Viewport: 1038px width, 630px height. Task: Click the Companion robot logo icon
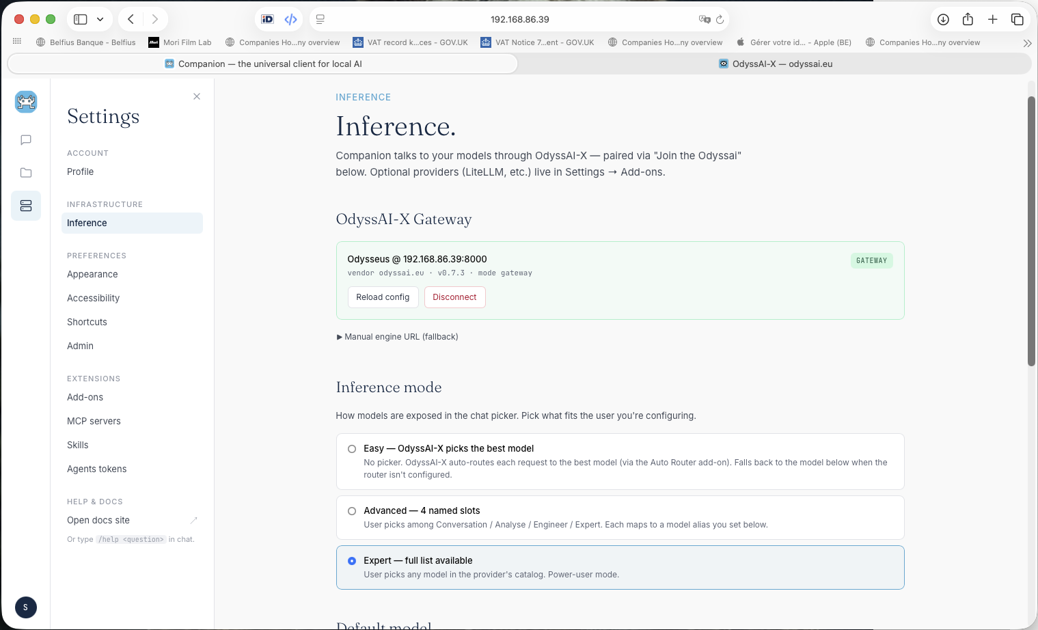coord(26,102)
